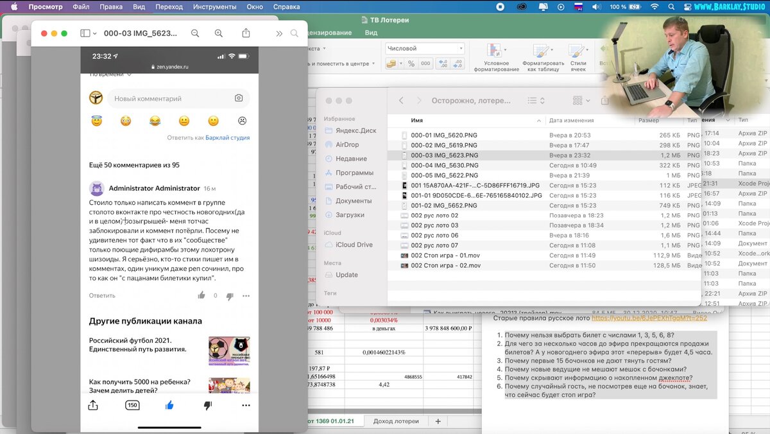
Task: Open the Creative Cloud menu bar icon
Action: [523, 7]
